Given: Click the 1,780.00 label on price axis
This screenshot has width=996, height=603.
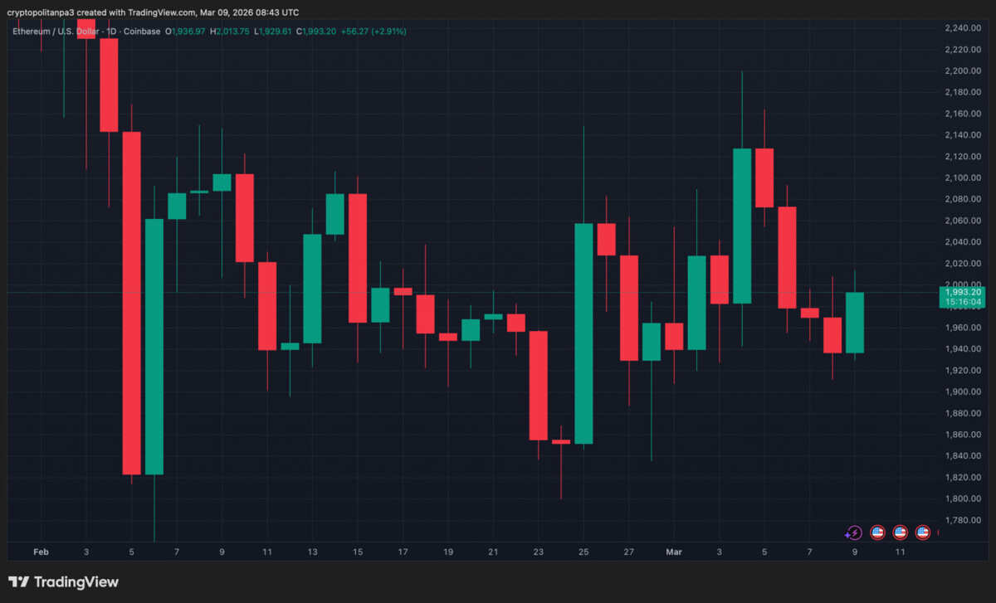Looking at the screenshot, I should [x=963, y=520].
